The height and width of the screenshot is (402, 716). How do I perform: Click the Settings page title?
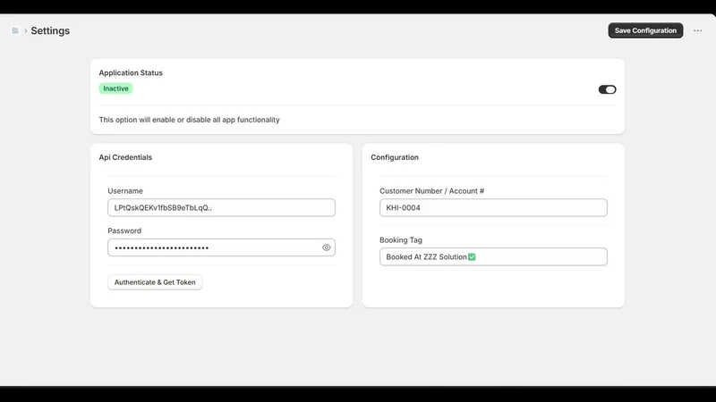pyautogui.click(x=50, y=30)
